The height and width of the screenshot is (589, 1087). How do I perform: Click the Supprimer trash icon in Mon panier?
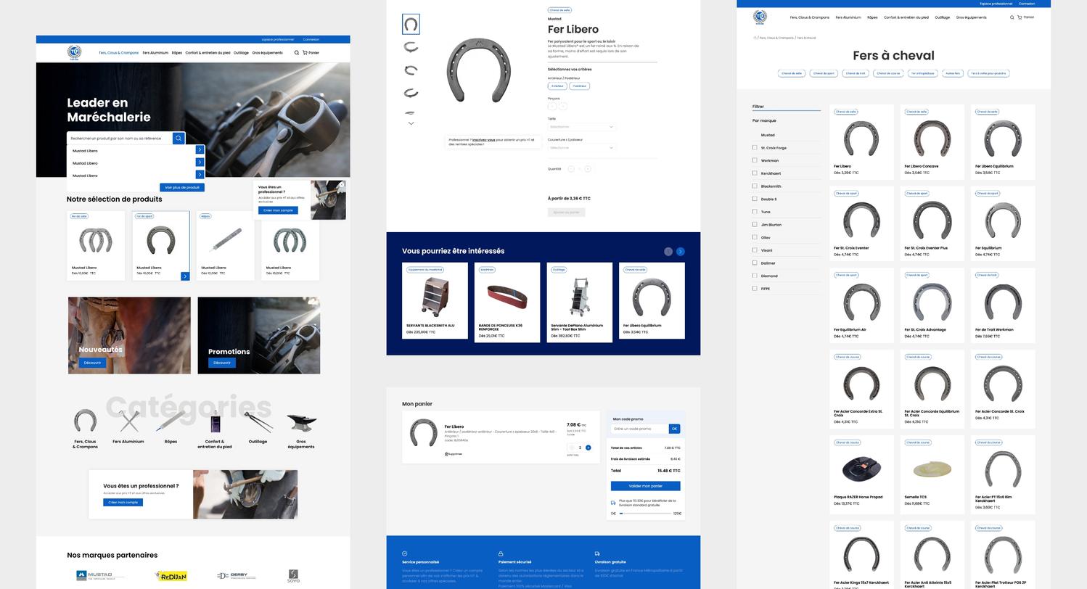coord(446,454)
